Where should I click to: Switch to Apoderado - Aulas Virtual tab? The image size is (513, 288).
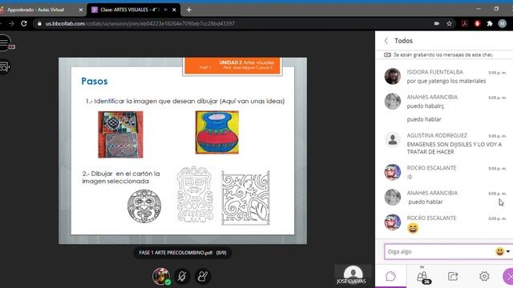click(x=35, y=10)
